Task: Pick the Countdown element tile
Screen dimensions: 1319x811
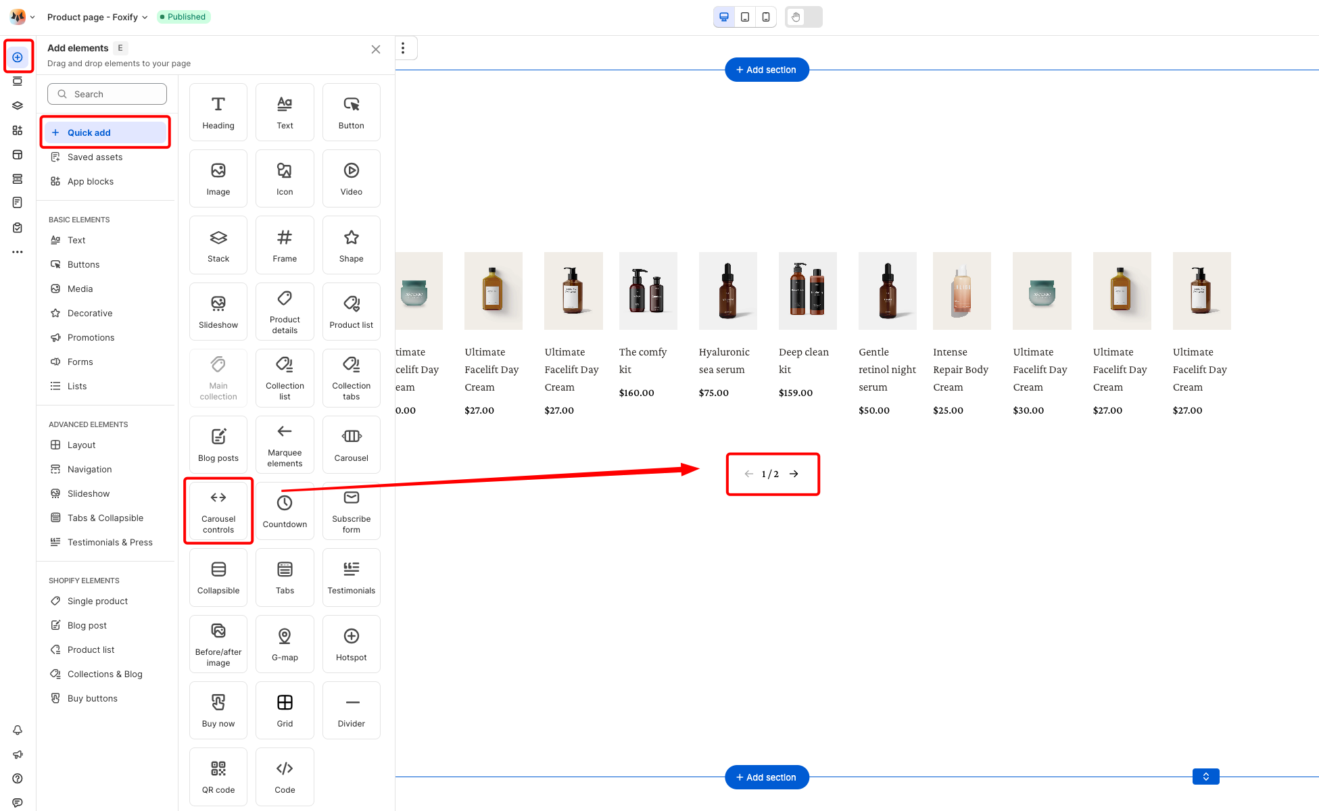Action: click(x=285, y=511)
